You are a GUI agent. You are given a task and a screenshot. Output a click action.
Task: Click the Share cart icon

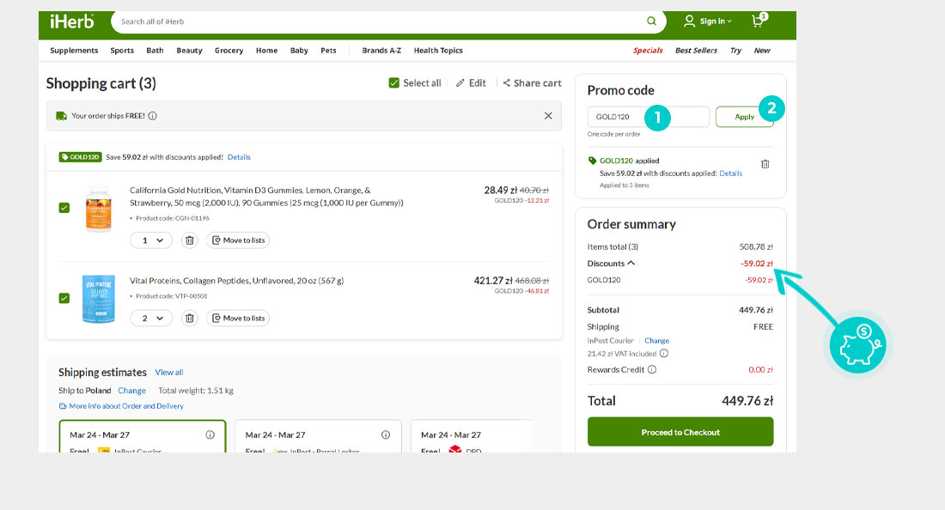click(x=506, y=83)
